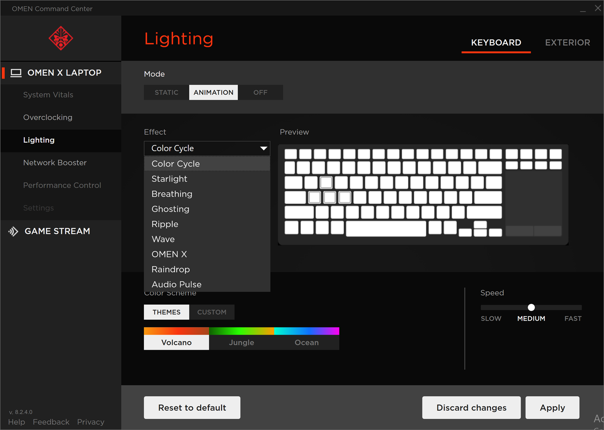Choose Ghosting effect
The image size is (604, 430).
point(207,209)
